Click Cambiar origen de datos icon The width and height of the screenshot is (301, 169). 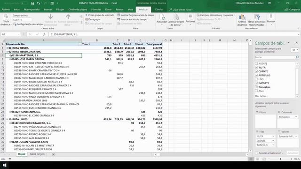pos(176,17)
